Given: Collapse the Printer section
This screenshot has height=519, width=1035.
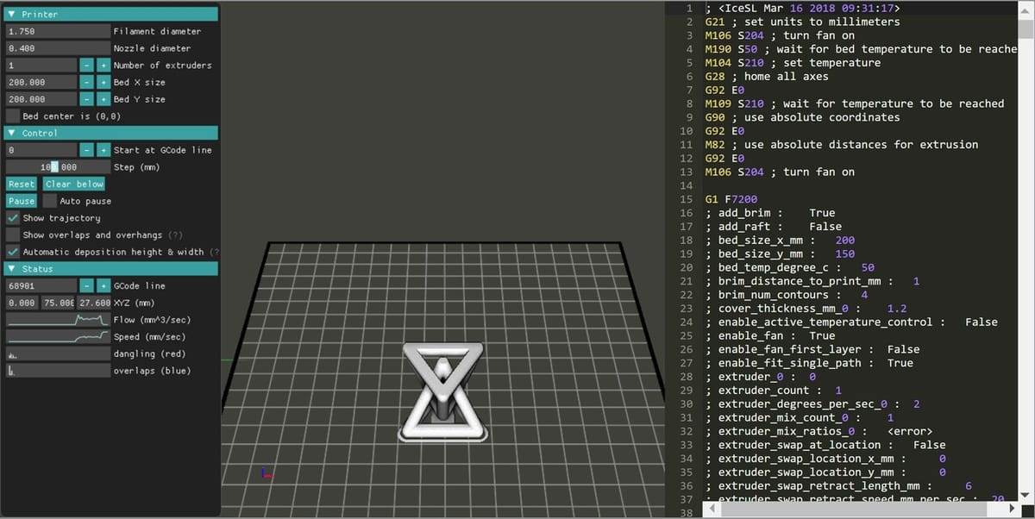Looking at the screenshot, I should (x=11, y=15).
